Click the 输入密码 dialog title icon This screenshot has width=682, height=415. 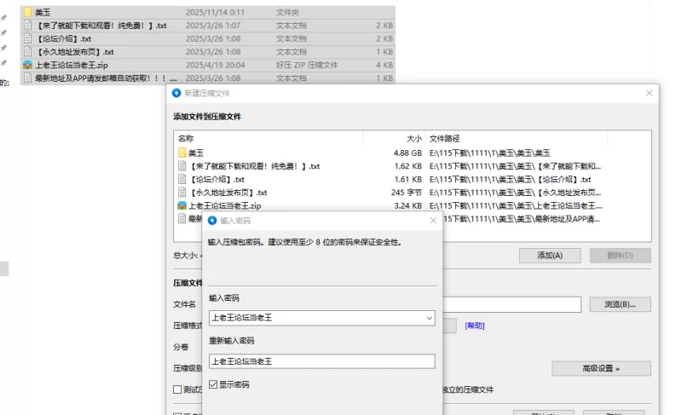pyautogui.click(x=213, y=220)
